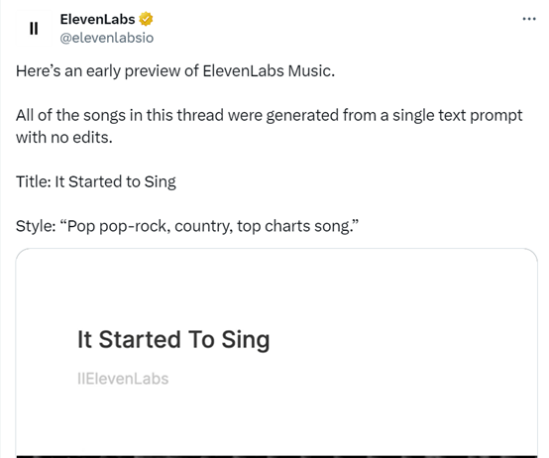Open the "It Started To Sing" media heading
The width and height of the screenshot is (549, 458).
(x=173, y=340)
